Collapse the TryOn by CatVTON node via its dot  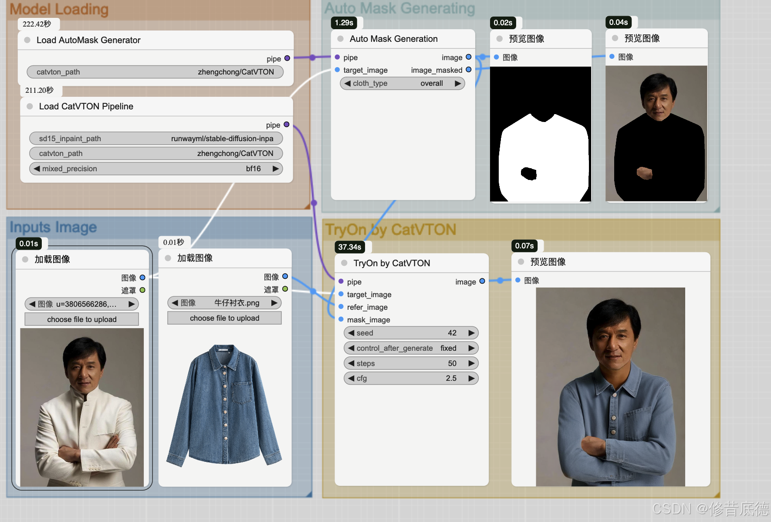coord(344,263)
